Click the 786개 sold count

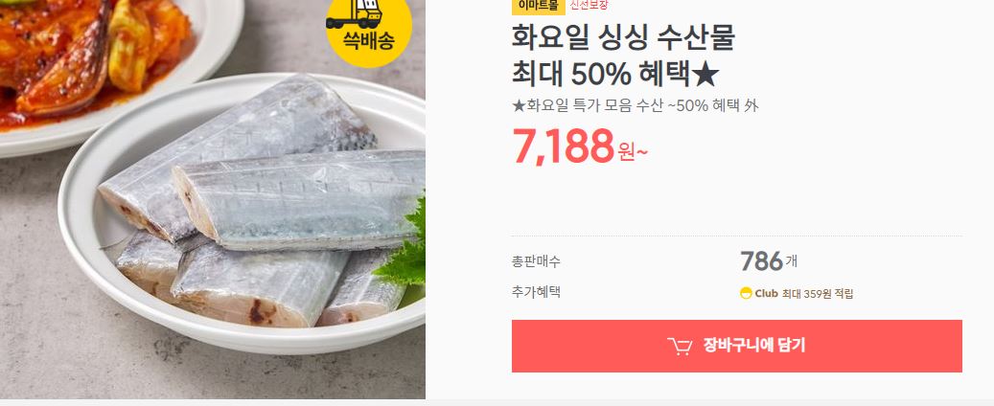(769, 261)
